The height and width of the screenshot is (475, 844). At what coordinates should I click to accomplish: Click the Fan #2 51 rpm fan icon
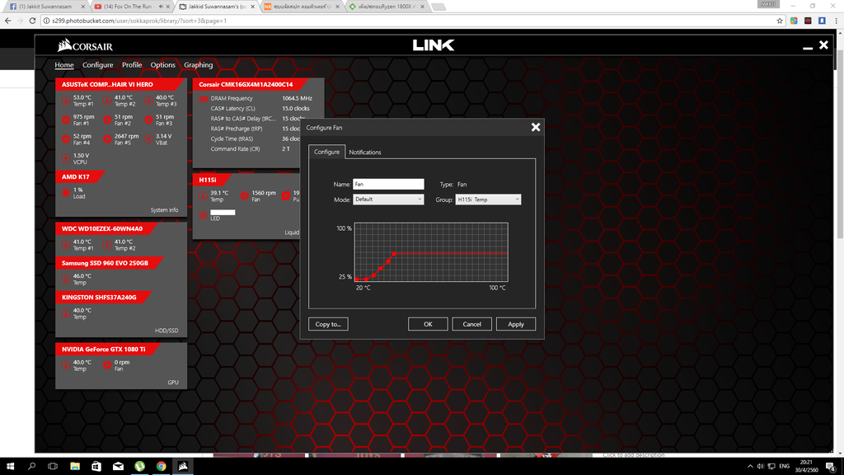[107, 120]
